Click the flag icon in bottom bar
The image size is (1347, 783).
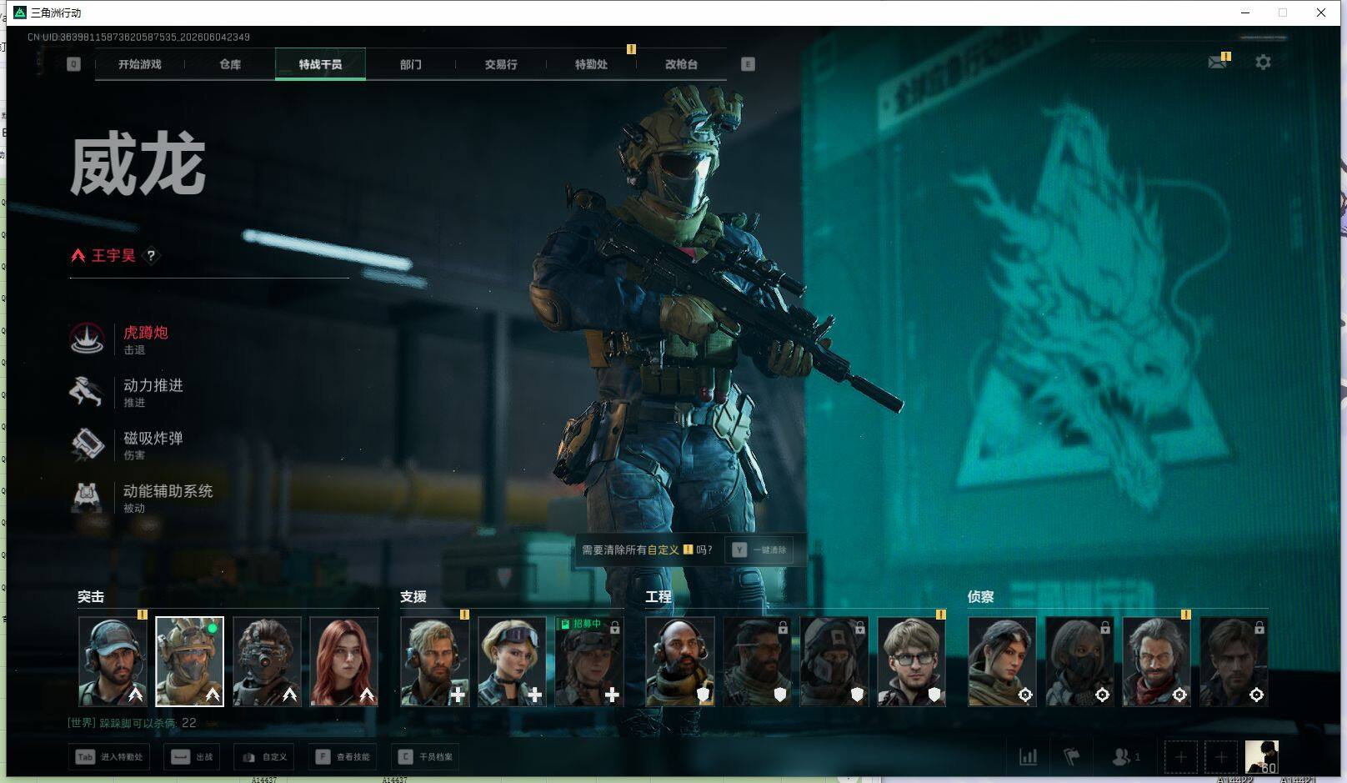[x=1072, y=757]
